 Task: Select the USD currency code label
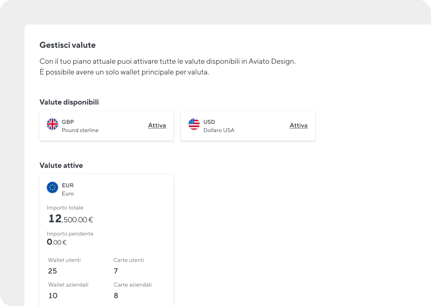tap(209, 122)
